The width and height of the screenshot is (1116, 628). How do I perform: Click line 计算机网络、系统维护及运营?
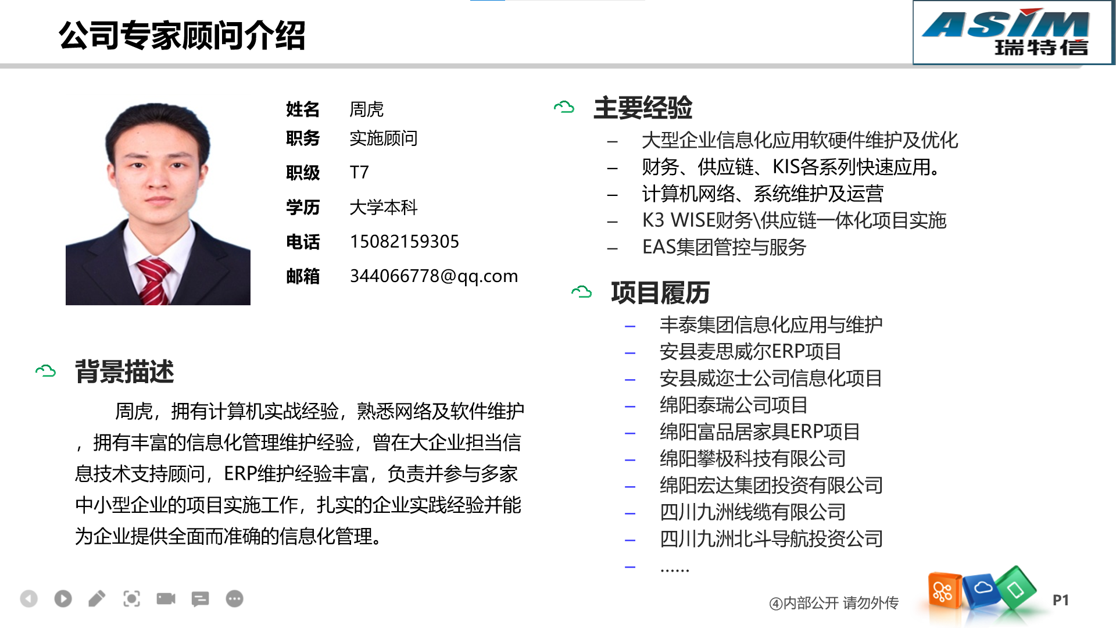point(763,194)
